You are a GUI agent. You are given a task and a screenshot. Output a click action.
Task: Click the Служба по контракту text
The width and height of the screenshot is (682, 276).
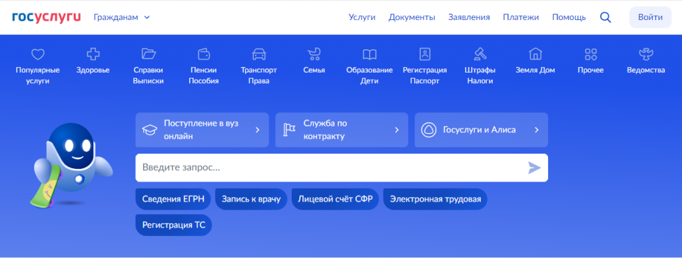tap(324, 130)
